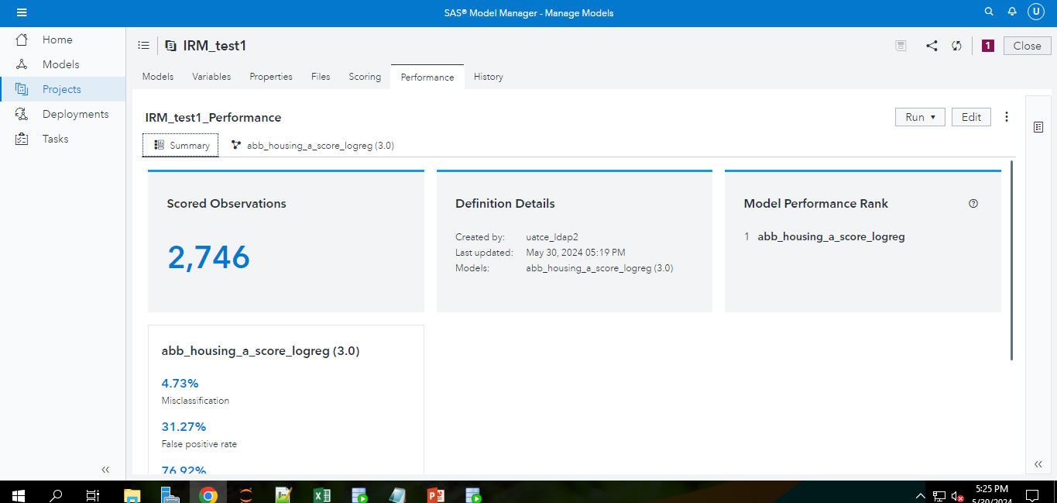Open the Projects section in sidebar
Image resolution: width=1057 pixels, height=503 pixels.
coord(63,88)
